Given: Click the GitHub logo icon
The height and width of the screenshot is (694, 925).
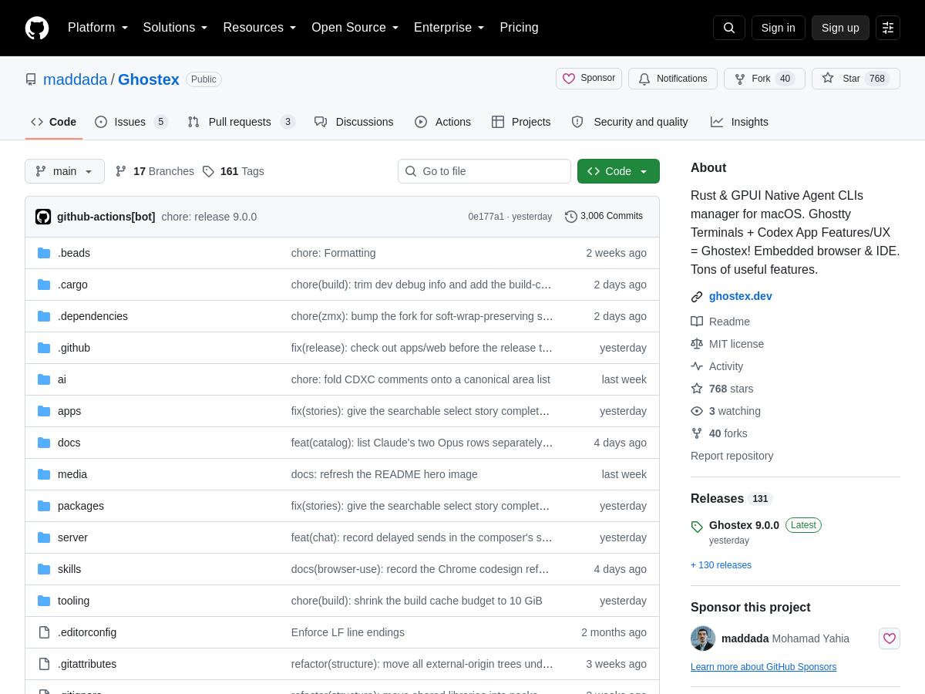Looking at the screenshot, I should point(37,28).
